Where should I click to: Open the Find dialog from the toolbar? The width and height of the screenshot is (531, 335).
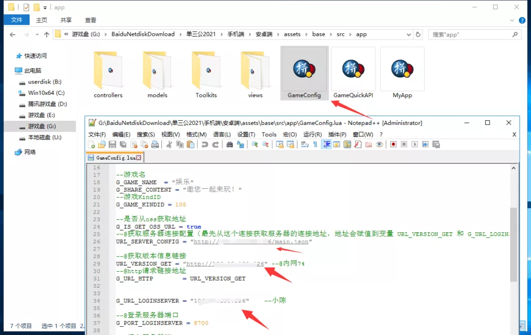tap(229, 145)
